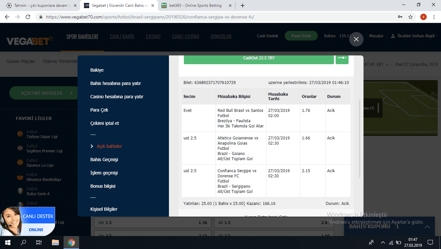Close the account modal with X icon
Screen dimensions: 441x249
click(356, 39)
